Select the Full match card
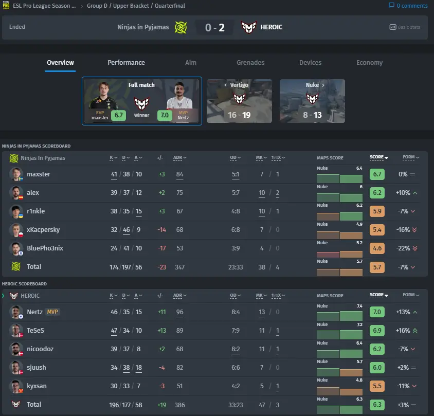 point(142,101)
